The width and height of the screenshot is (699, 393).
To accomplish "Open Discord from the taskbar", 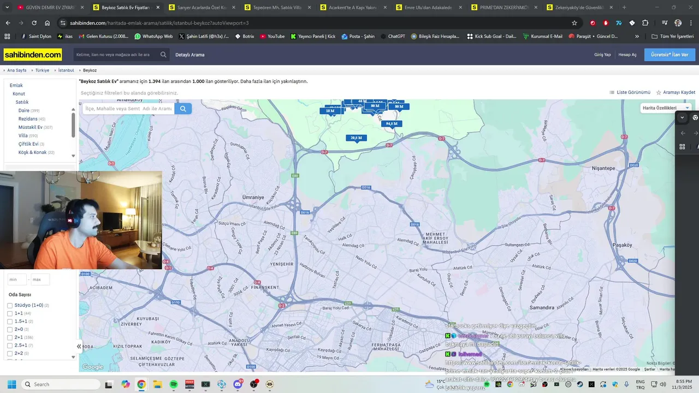I will tap(238, 384).
